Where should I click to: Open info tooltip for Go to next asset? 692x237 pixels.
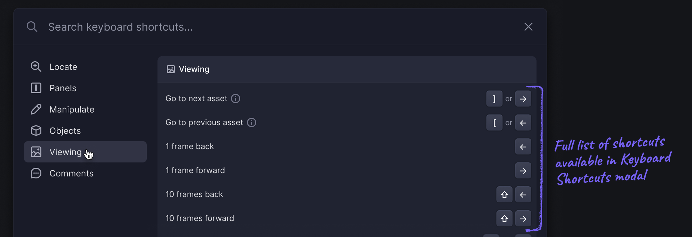tap(236, 99)
